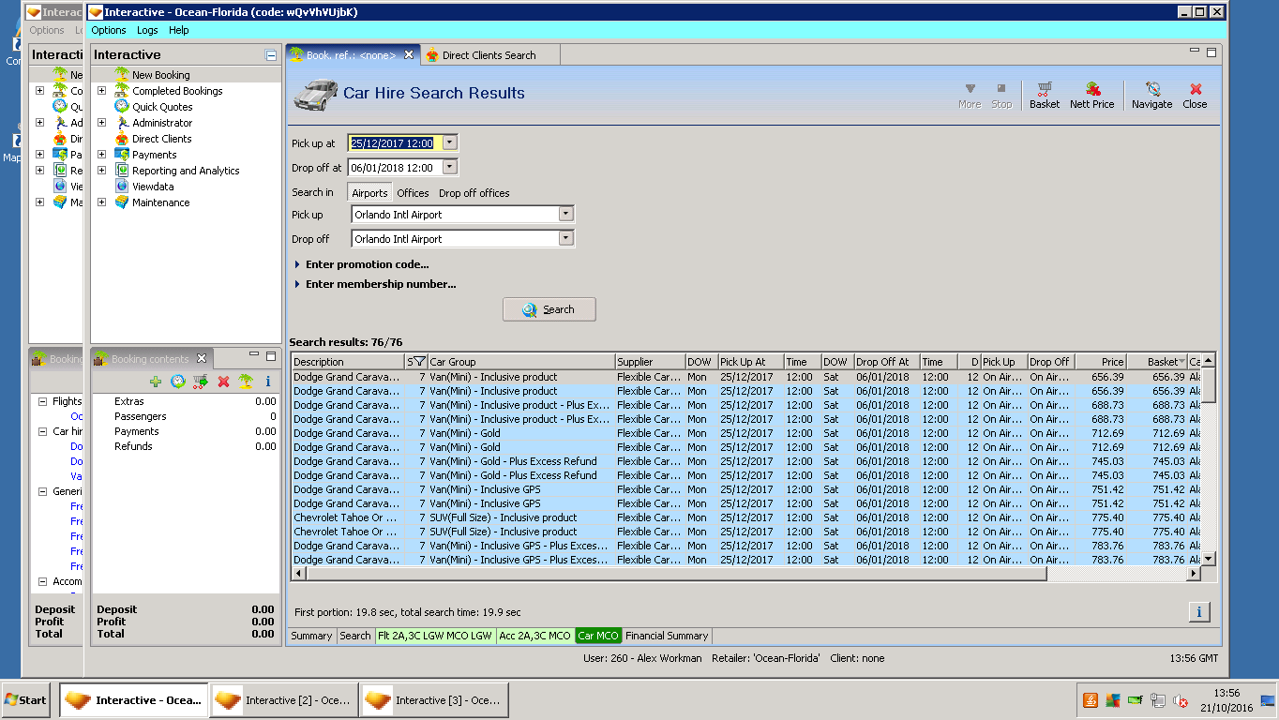
Task: Expand the Enter promotion code section
Action: click(366, 264)
